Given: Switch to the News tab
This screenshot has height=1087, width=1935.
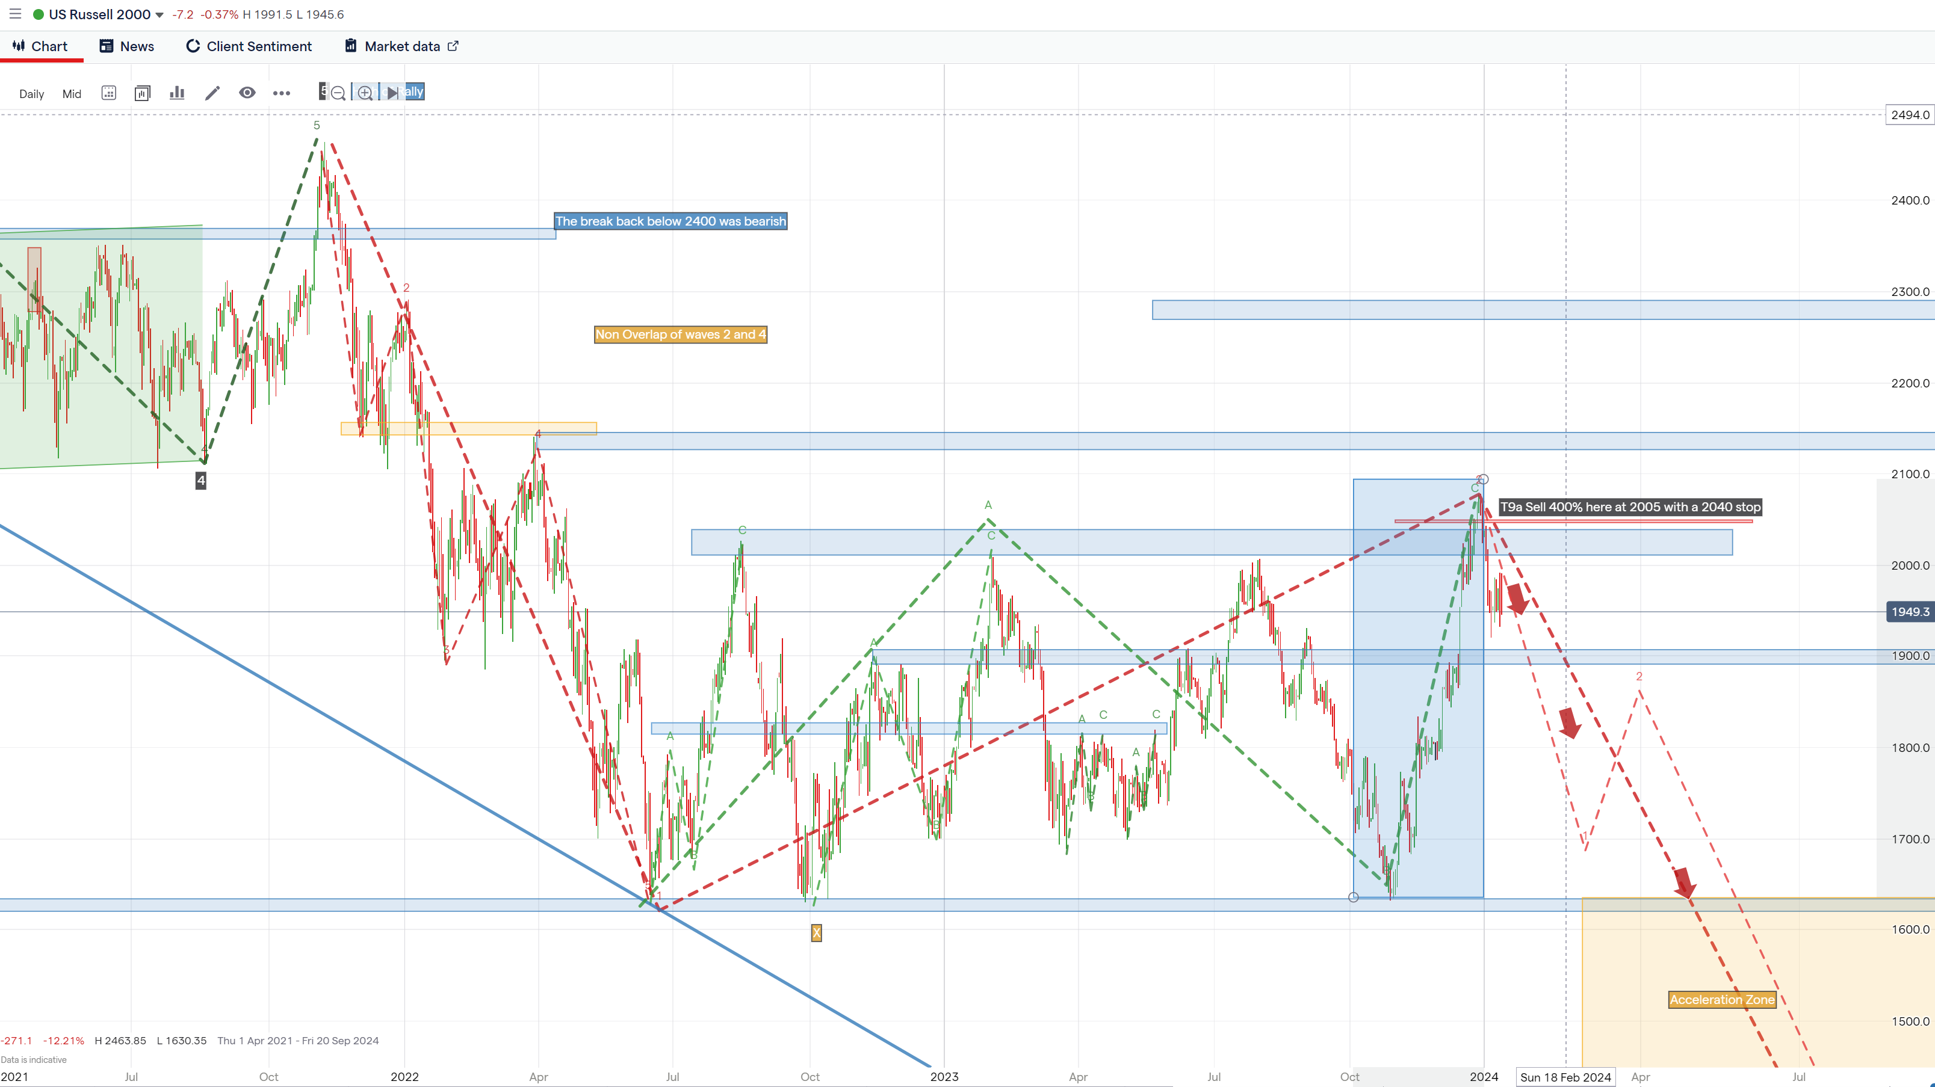Looking at the screenshot, I should coord(127,46).
